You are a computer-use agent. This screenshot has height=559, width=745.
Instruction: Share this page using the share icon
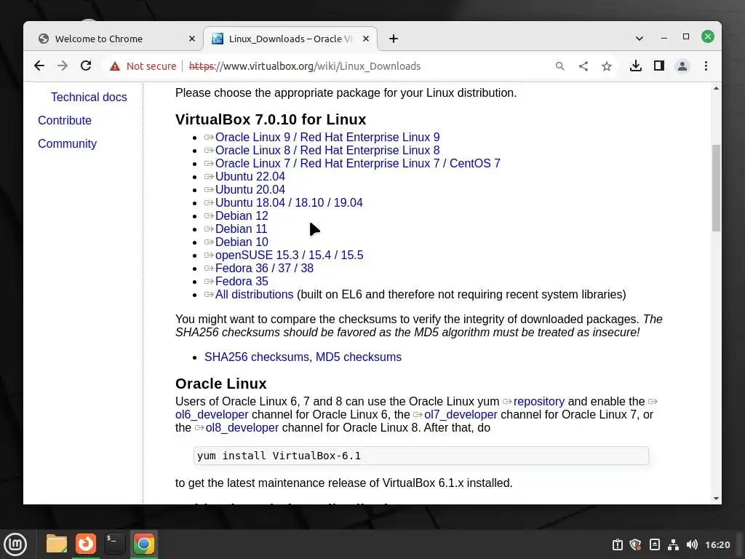tap(583, 66)
